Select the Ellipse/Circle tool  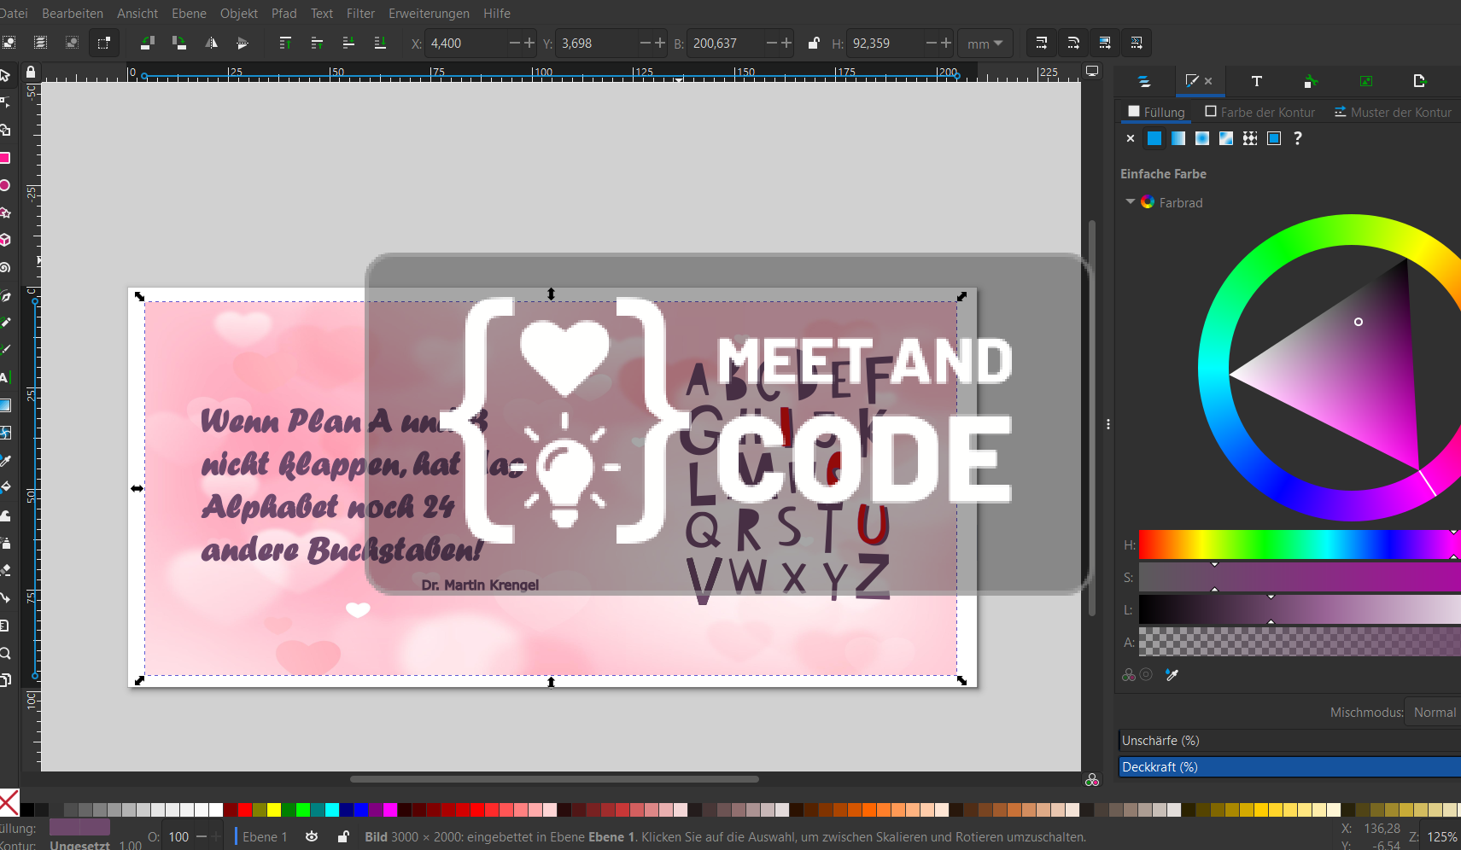(x=4, y=185)
